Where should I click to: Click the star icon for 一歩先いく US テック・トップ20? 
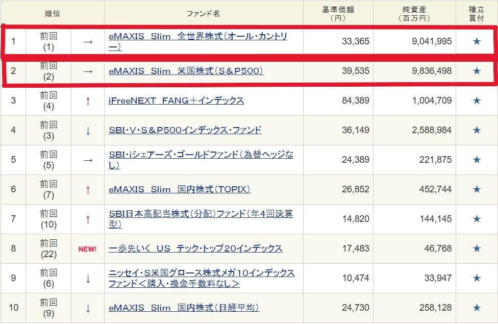(477, 248)
